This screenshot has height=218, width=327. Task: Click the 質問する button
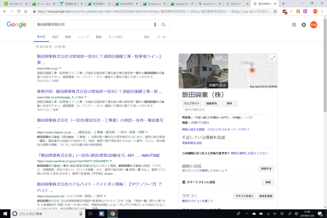[x=266, y=169]
